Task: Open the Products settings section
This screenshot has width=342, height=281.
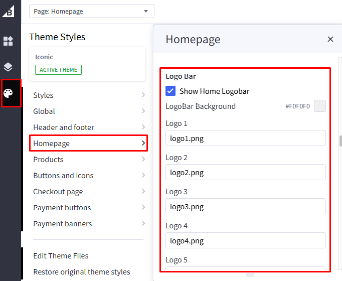Action: pyautogui.click(x=89, y=160)
